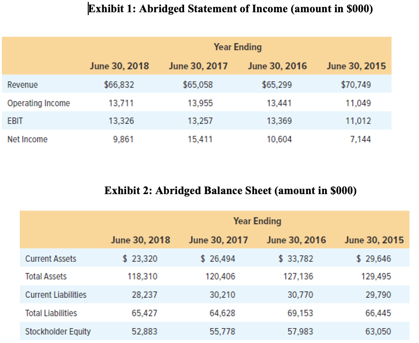Select Year Ending header in balance sheet table
This screenshot has height=343, width=419.
tap(257, 221)
